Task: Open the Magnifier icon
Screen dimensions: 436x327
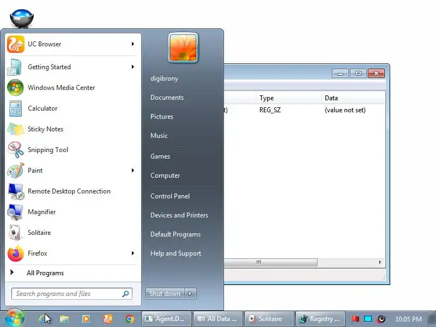Action: [15, 212]
